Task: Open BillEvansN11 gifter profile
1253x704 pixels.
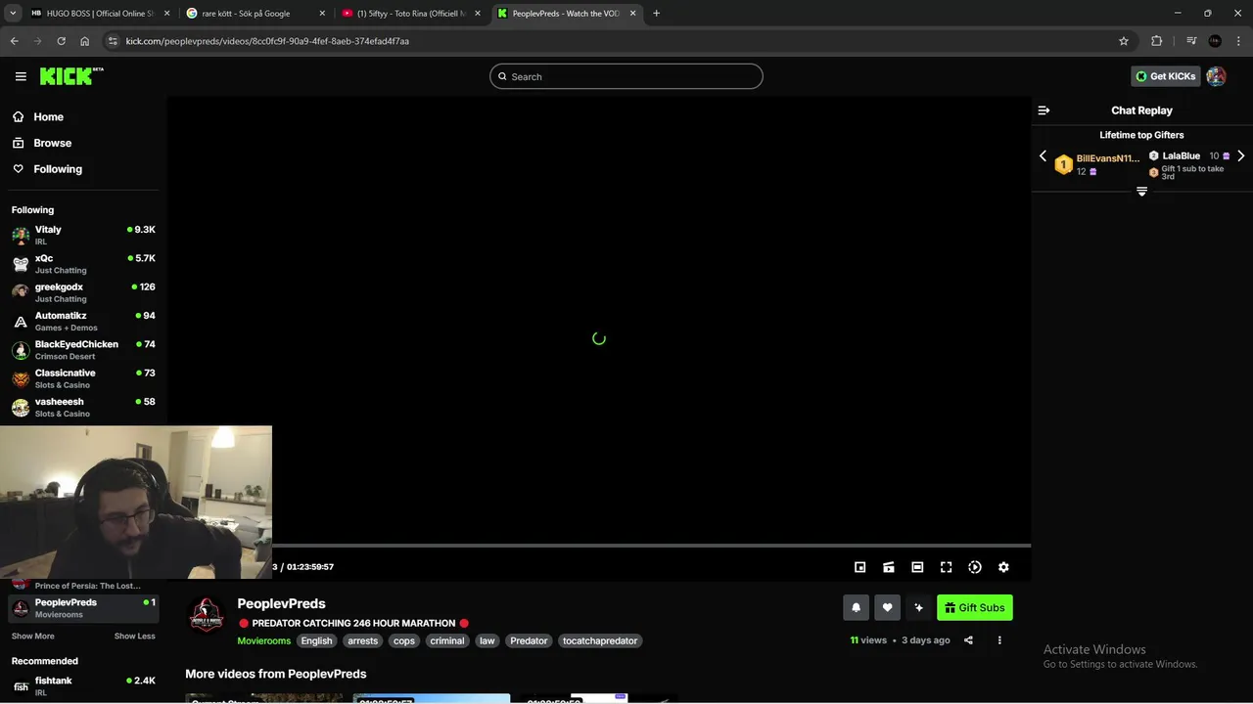Action: (1107, 158)
